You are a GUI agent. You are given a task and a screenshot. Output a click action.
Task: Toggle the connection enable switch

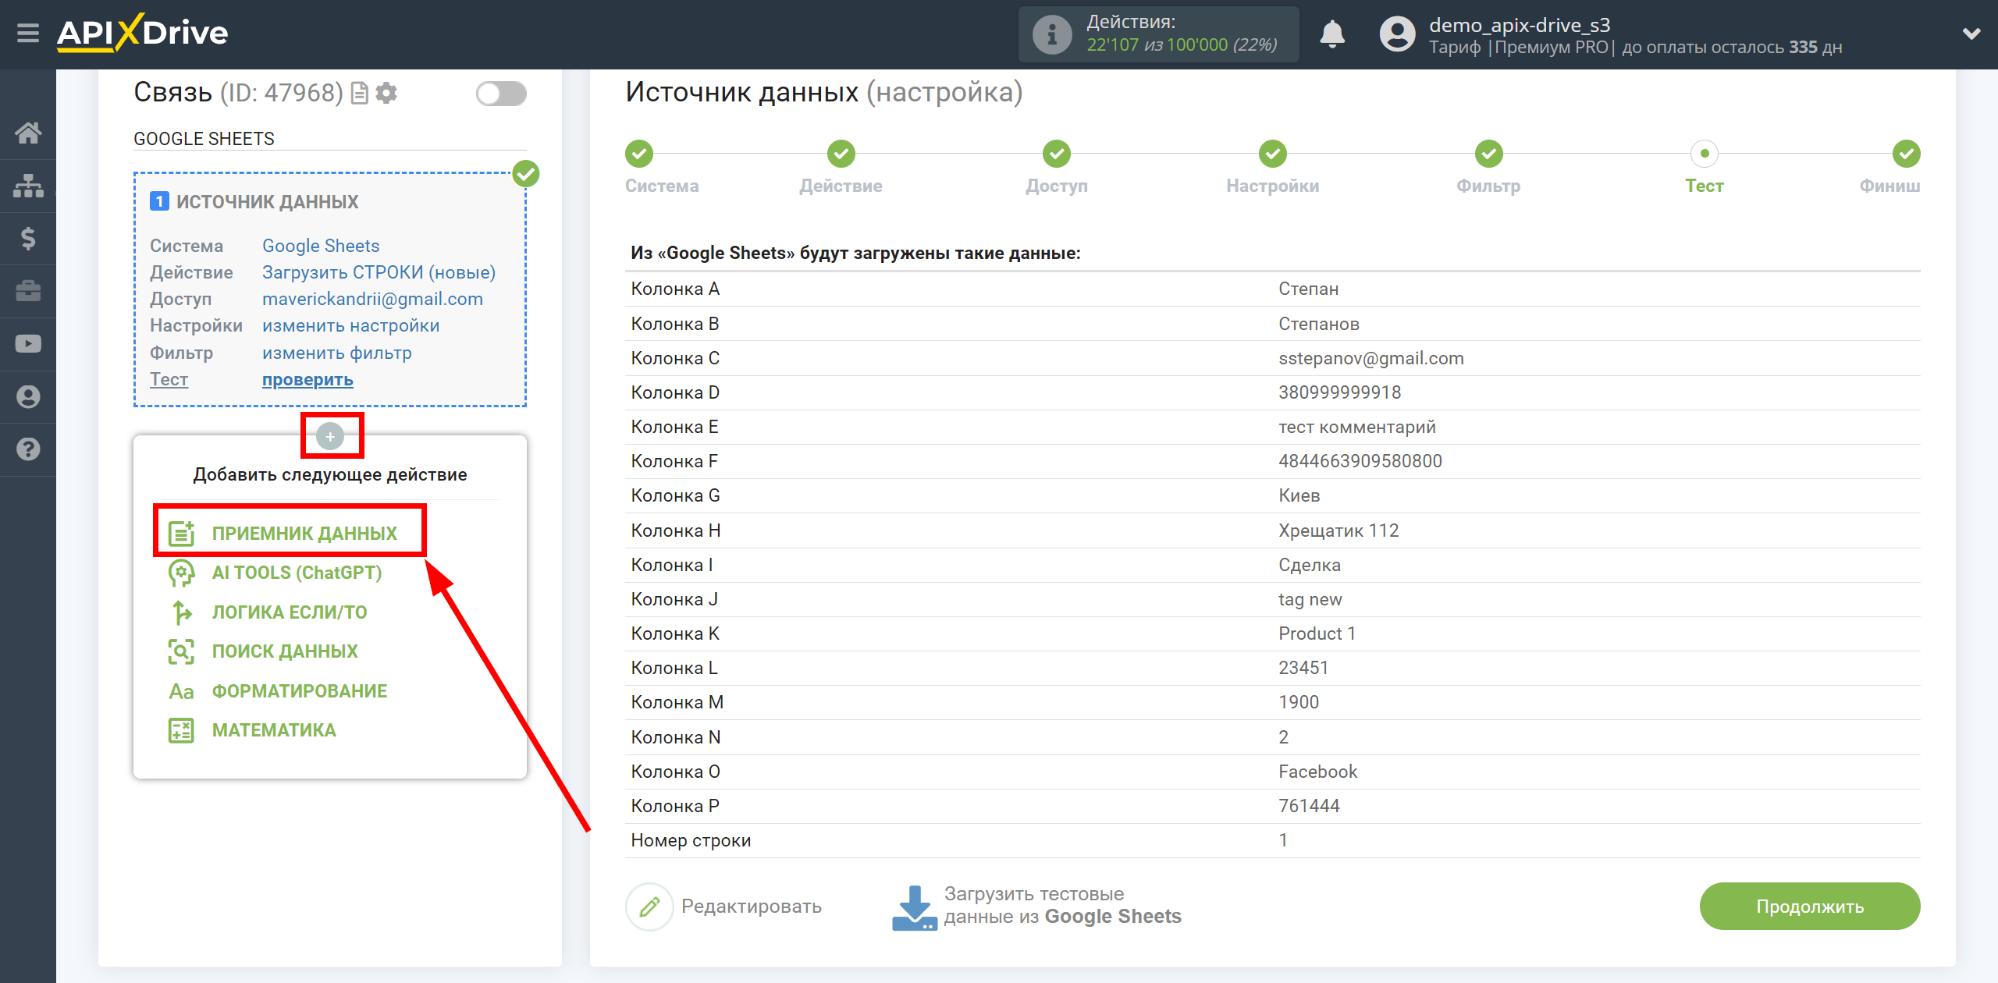click(501, 94)
